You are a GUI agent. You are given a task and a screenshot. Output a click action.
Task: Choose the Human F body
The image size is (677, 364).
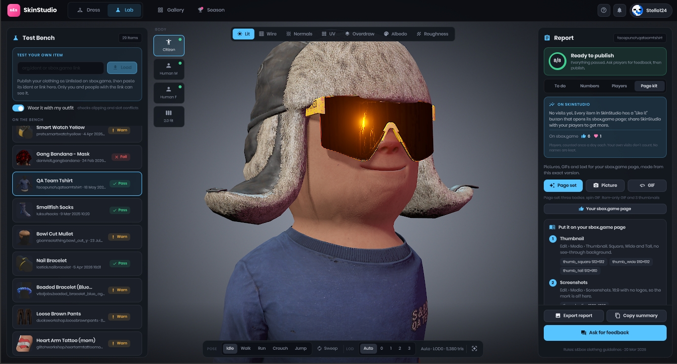(x=169, y=93)
